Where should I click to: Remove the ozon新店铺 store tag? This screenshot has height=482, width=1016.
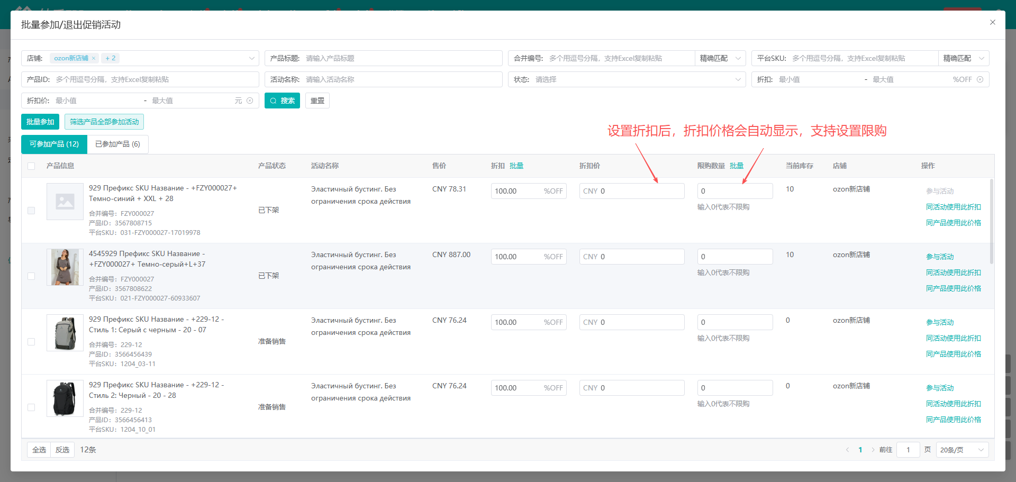(x=94, y=58)
